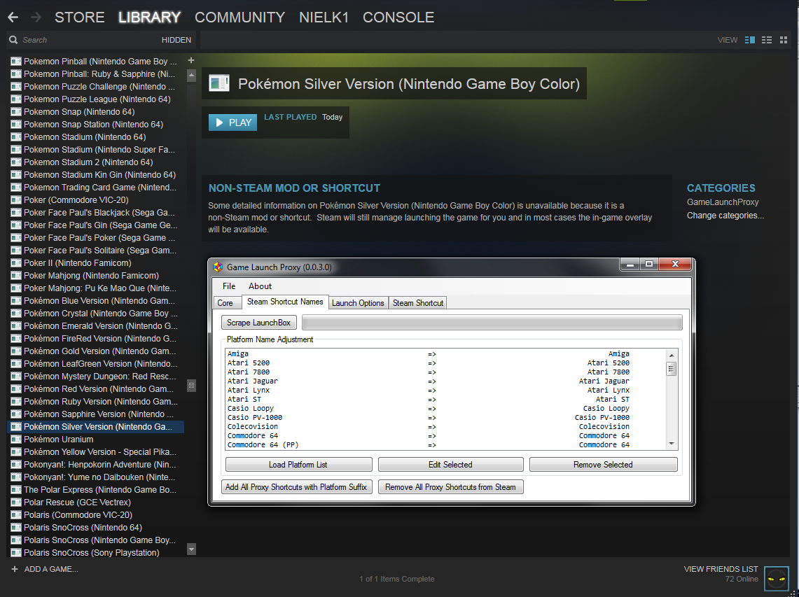
Task: Click the search magnifier icon
Action: click(14, 40)
